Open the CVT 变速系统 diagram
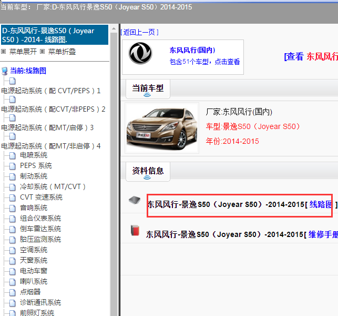Screen dimensions: 338x316 pos(41,197)
